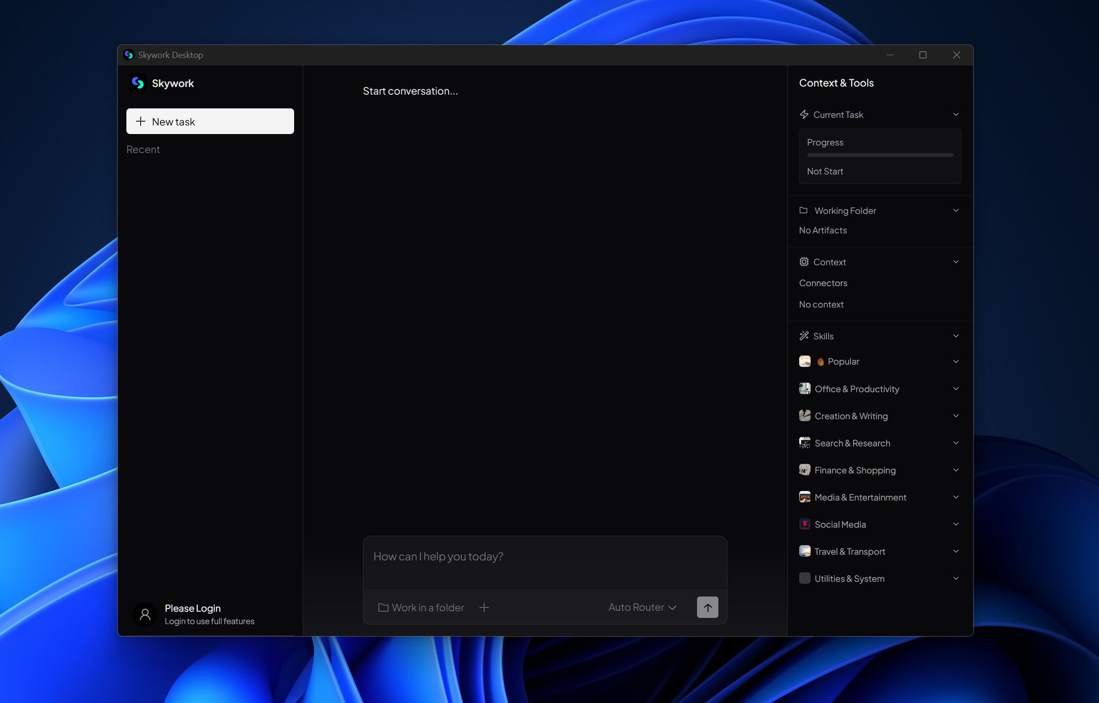
Task: Click the user avatar icon
Action: 145,615
